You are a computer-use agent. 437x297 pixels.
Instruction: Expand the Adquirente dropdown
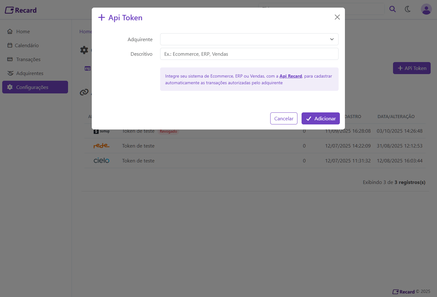249,39
